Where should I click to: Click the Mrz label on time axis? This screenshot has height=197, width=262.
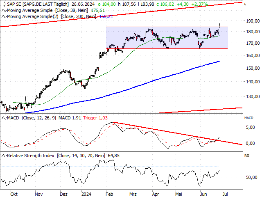133,194
